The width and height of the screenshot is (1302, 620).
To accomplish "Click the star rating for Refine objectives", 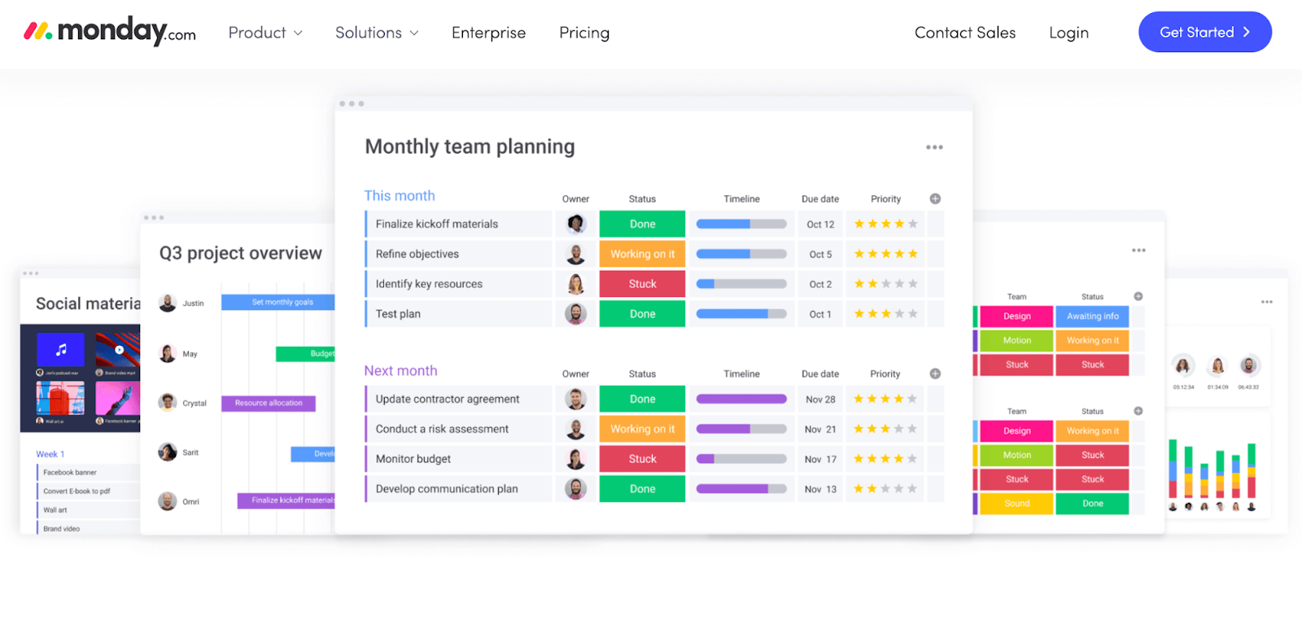I will [x=885, y=254].
